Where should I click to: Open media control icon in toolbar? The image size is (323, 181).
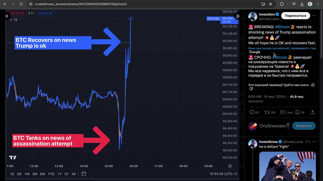point(294,4)
